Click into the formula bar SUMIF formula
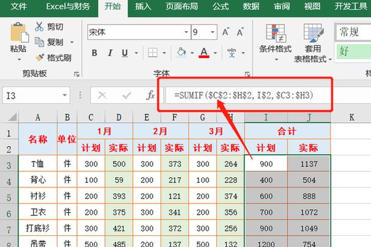Screen dimensions: 371x247 point(244,95)
